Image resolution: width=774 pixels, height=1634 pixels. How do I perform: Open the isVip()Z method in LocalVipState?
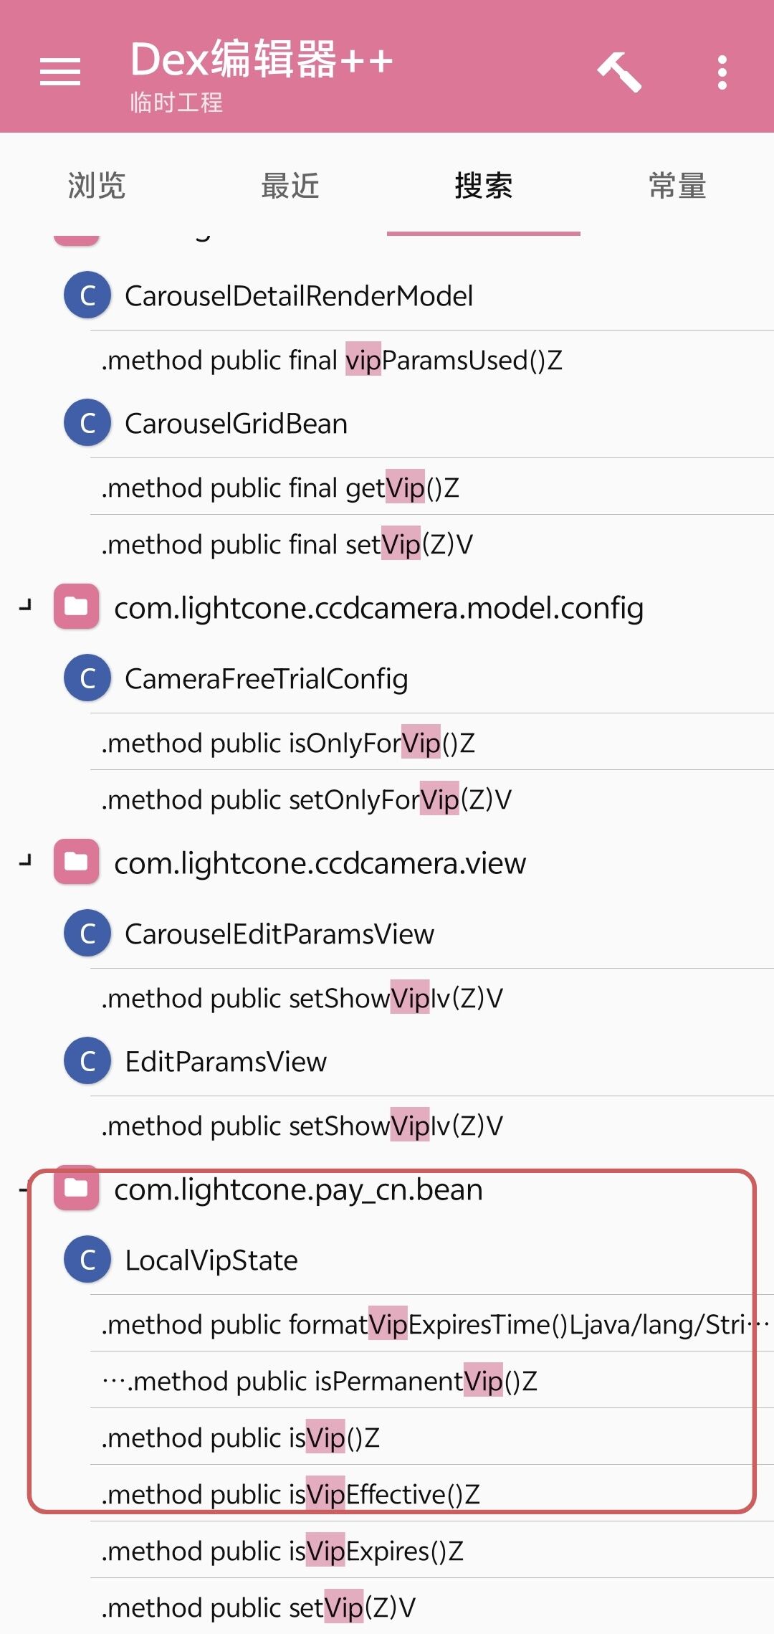pos(431,1437)
